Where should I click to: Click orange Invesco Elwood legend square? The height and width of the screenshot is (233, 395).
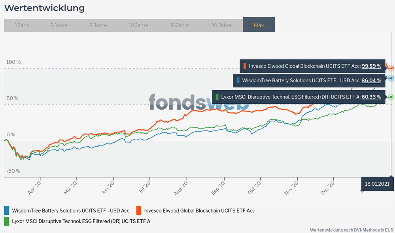[139, 211]
